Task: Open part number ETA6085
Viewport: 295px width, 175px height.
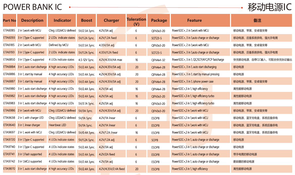Action: tap(9, 31)
